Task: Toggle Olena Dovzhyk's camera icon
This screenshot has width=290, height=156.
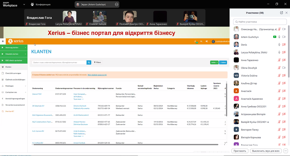Action: click(x=284, y=68)
